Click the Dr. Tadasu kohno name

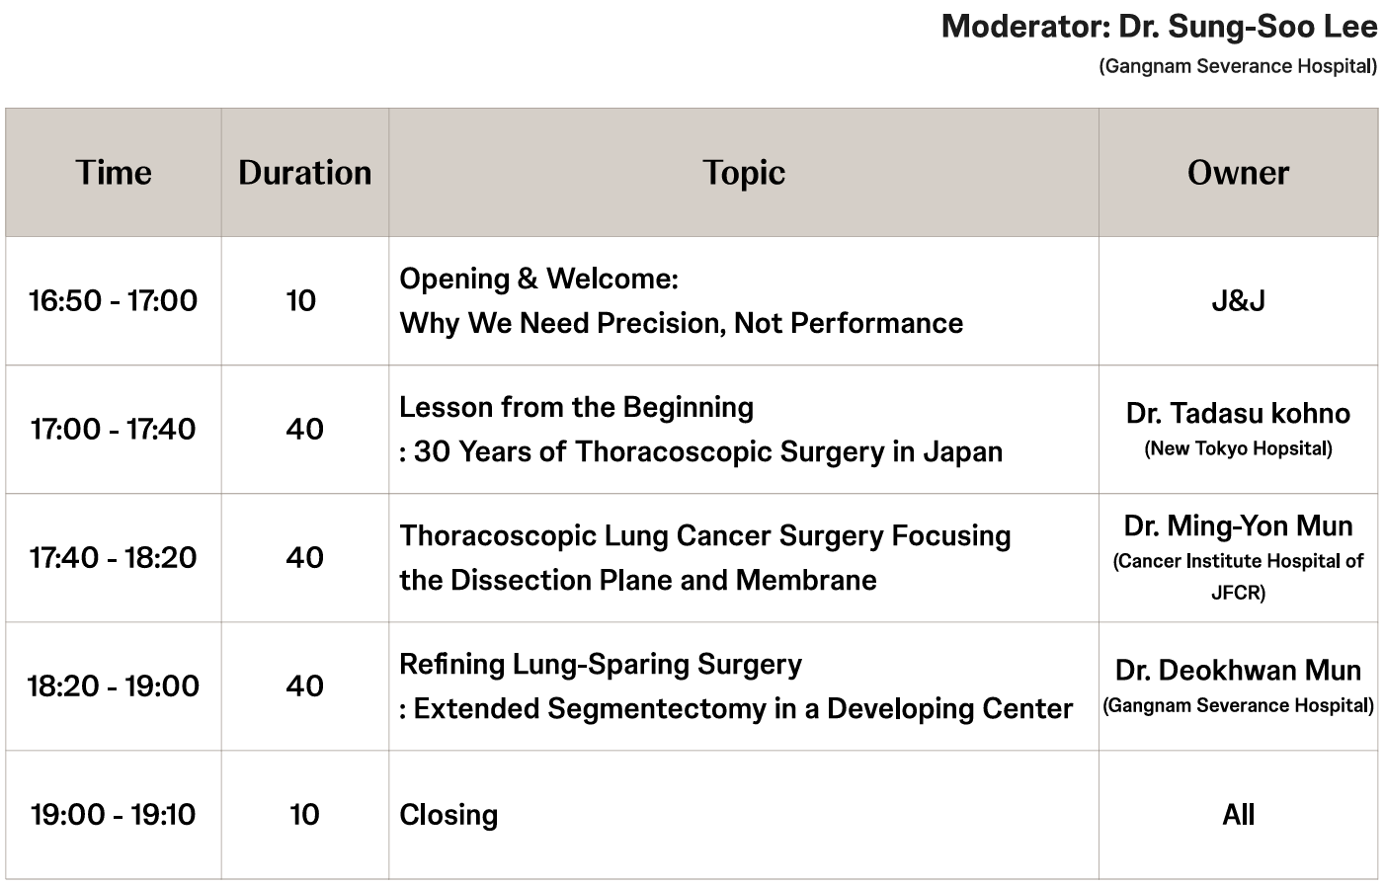click(x=1238, y=413)
